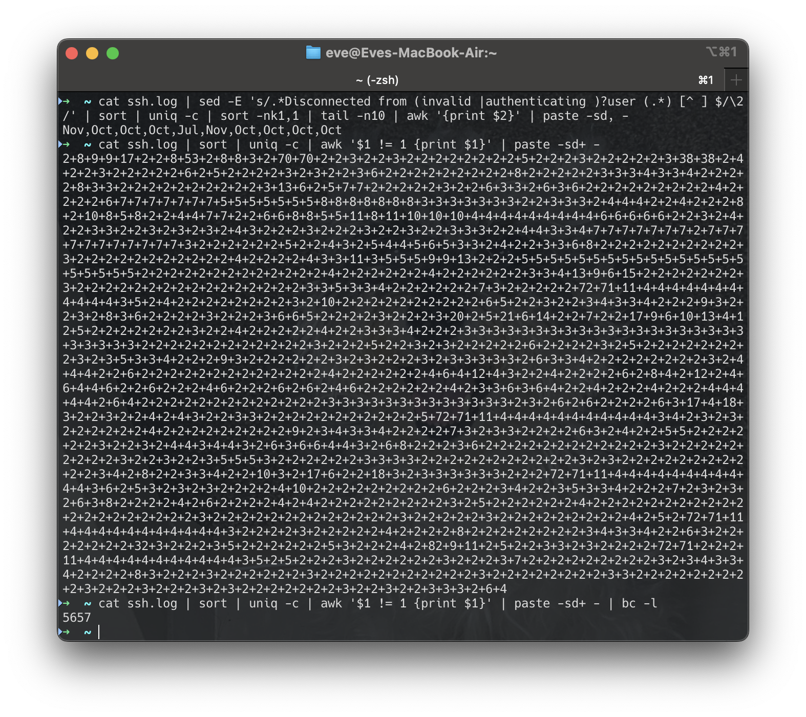This screenshot has width=806, height=717.
Task: Click the month list output starting Nov,Oct,Oct
Action: pos(202,130)
